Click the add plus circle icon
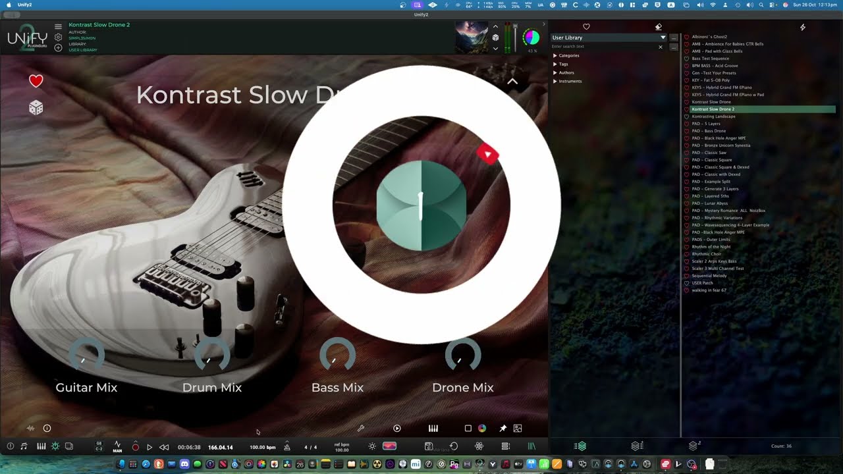This screenshot has height=474, width=843. (x=58, y=48)
